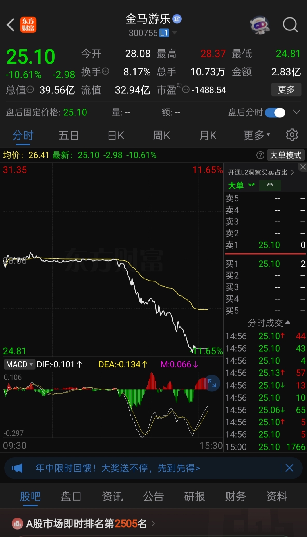307x537 pixels.
Task: Tap the blue 企 badge beside stock name
Action: tap(177, 19)
